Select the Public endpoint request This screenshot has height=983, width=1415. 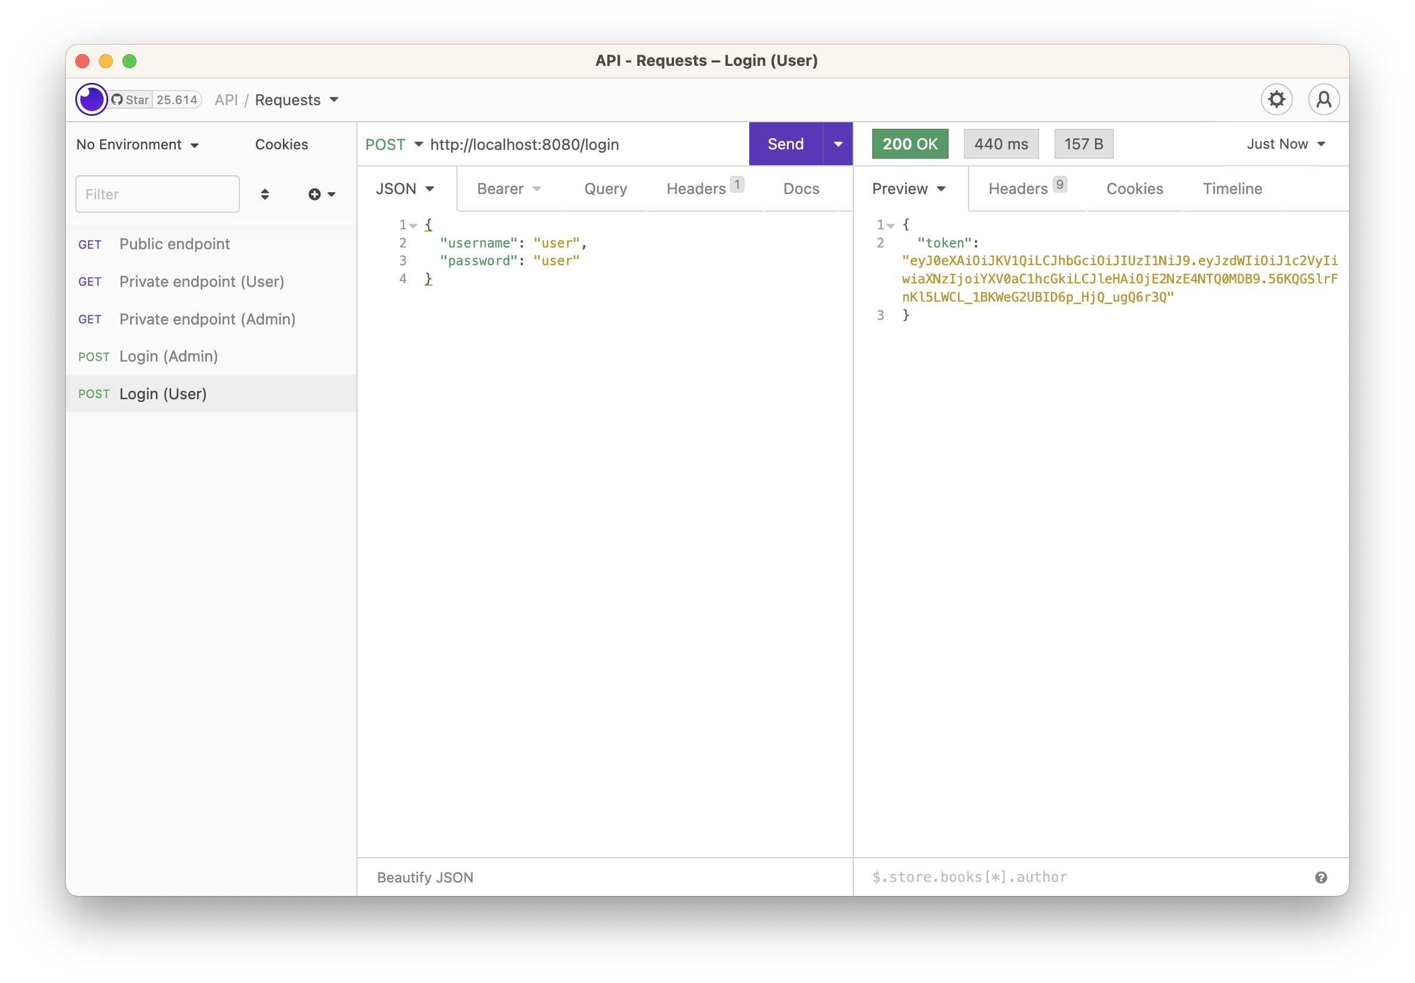[211, 244]
